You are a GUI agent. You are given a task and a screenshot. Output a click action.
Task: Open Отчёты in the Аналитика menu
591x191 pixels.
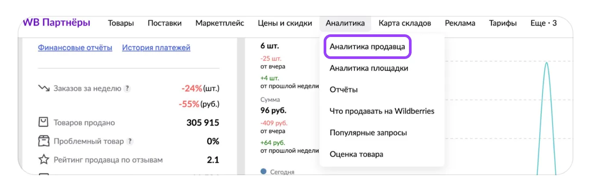(x=343, y=90)
